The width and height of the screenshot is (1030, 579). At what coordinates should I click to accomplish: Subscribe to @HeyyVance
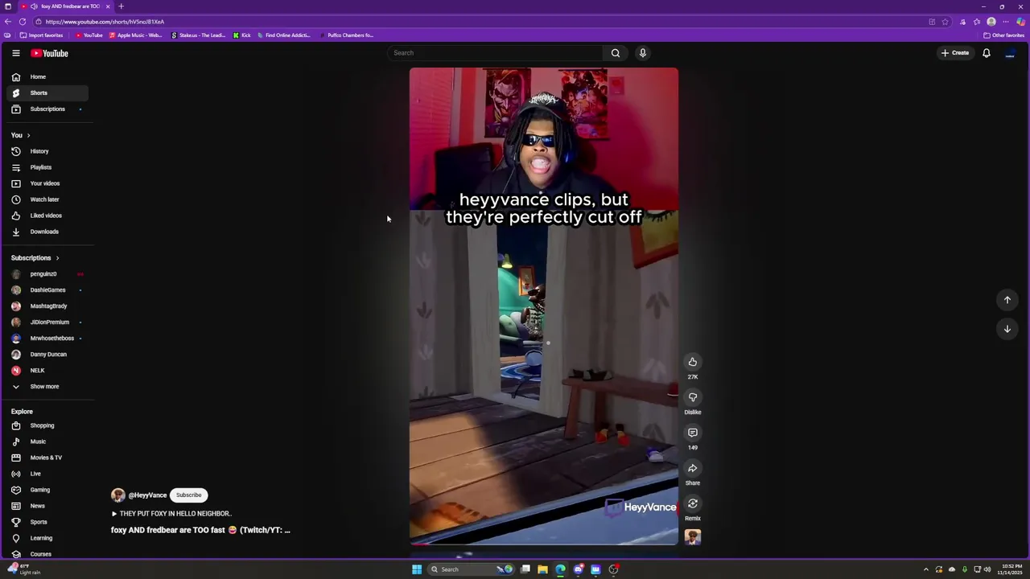(189, 495)
